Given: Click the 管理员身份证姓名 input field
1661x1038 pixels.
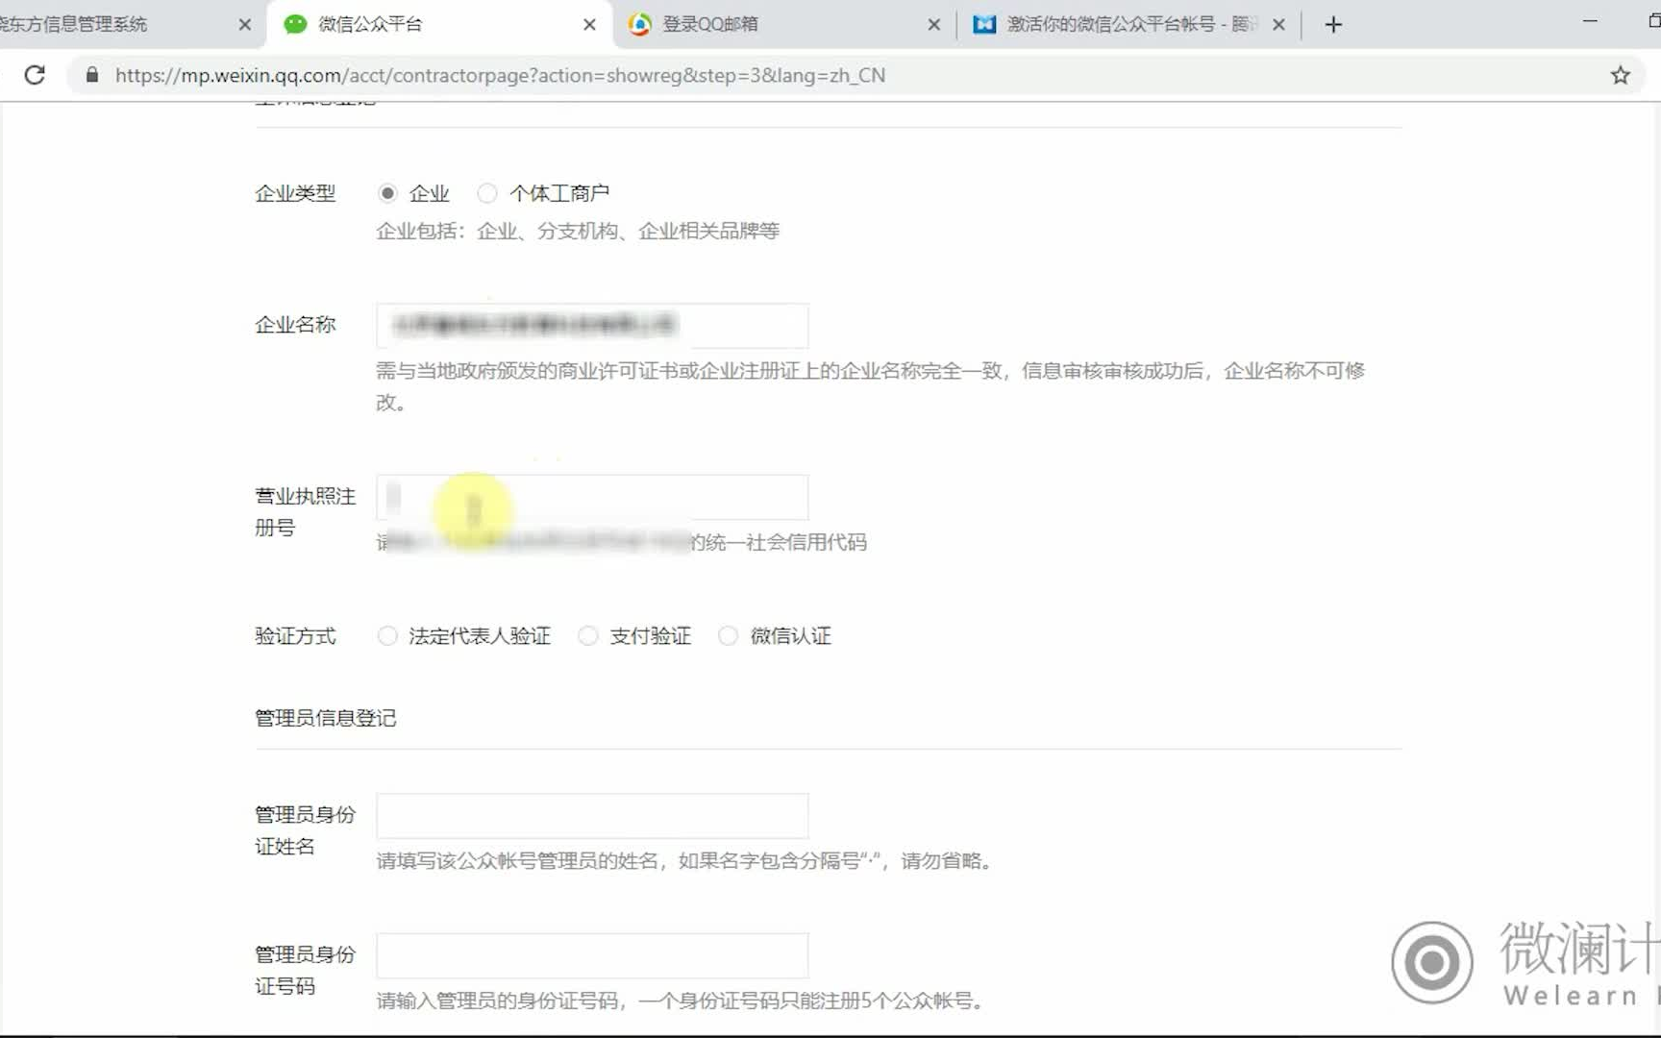Looking at the screenshot, I should click(x=592, y=816).
